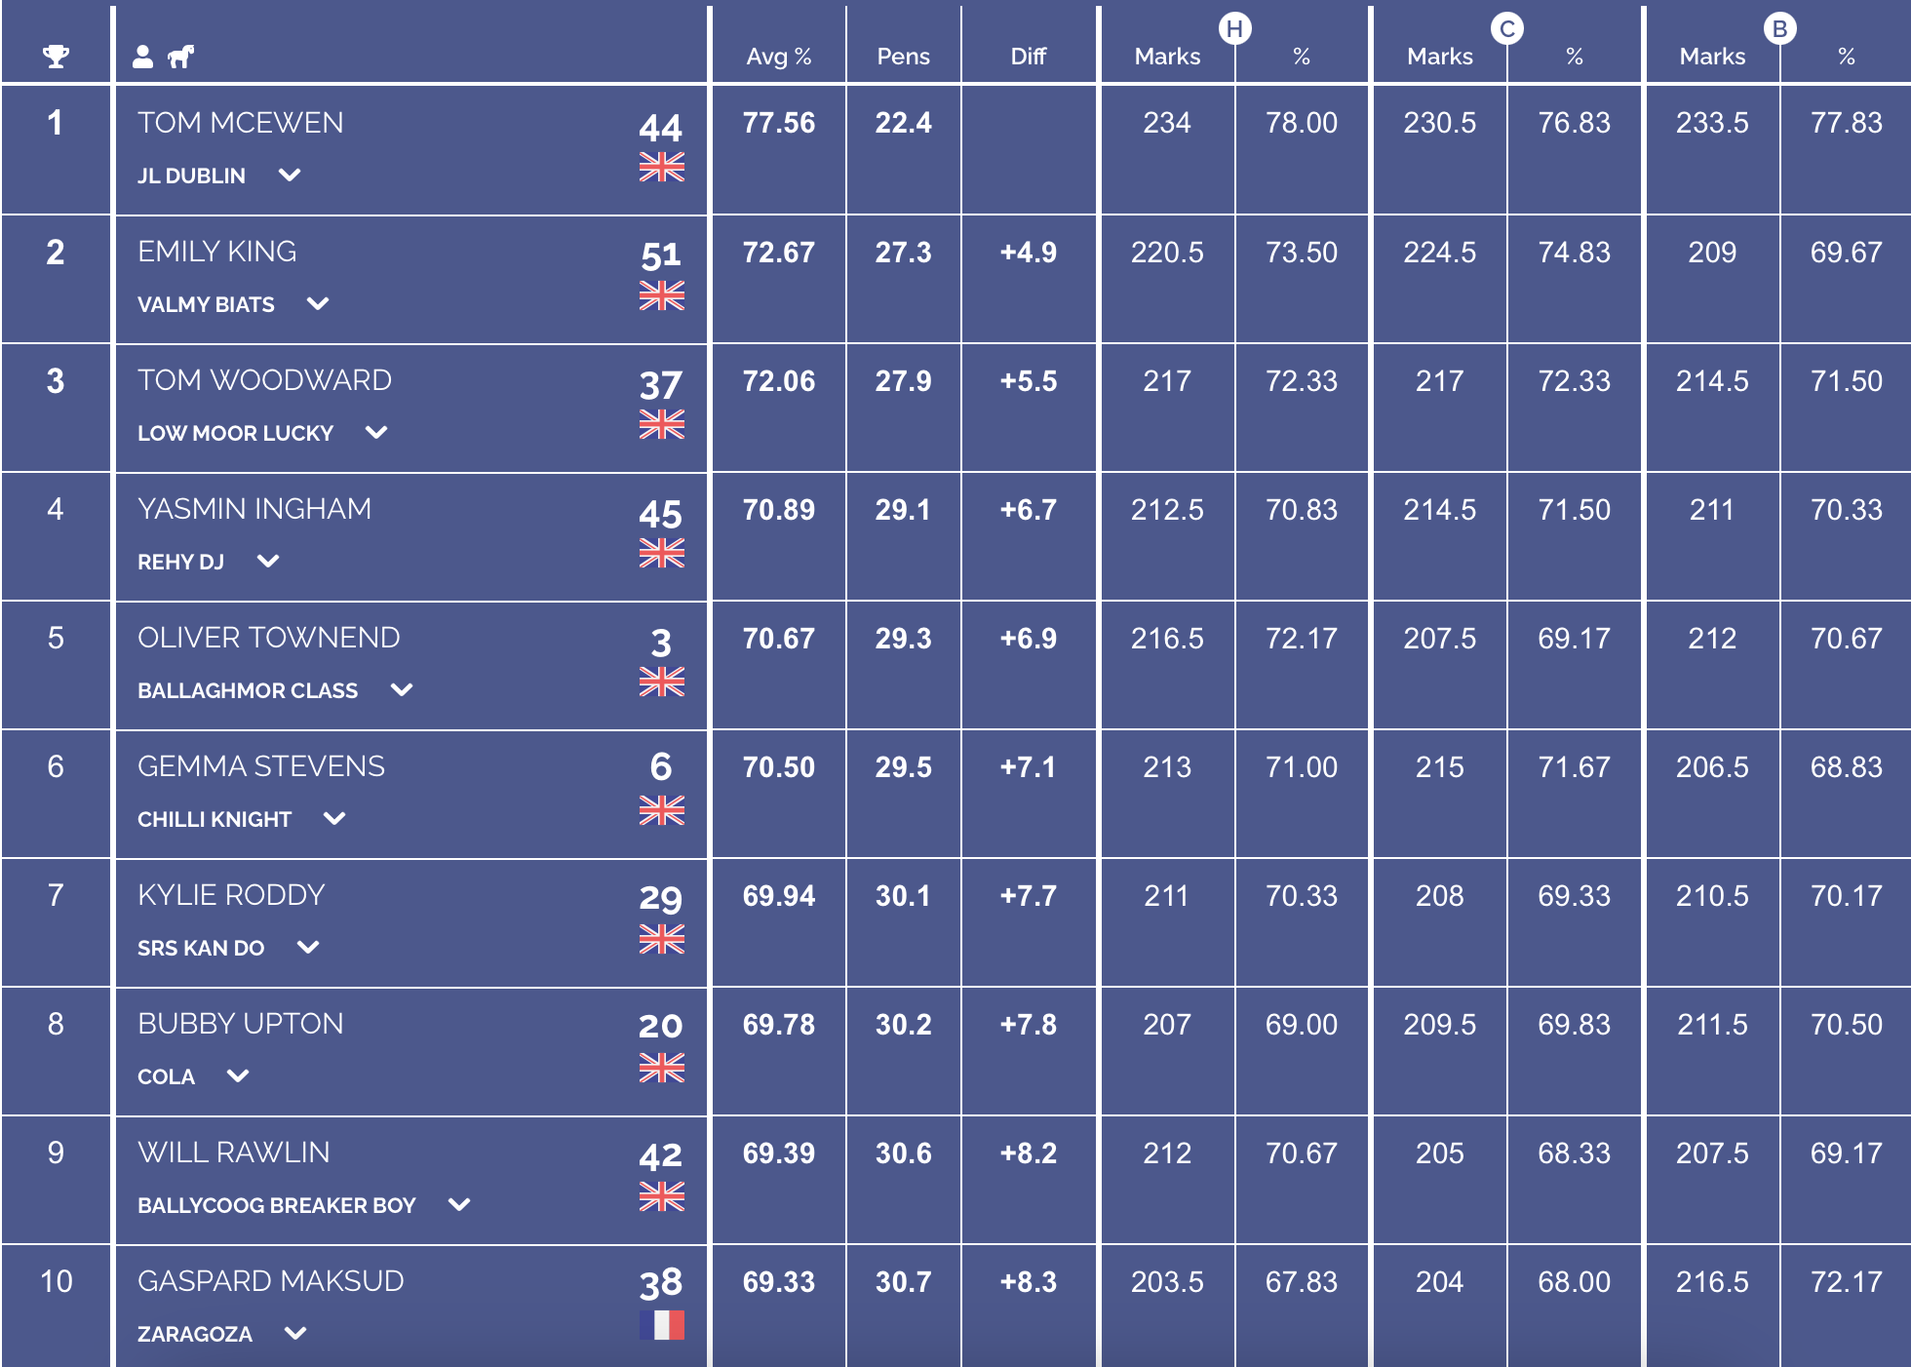Expand Ballaghmor Class details chevron
This screenshot has width=1911, height=1367.
(x=402, y=690)
